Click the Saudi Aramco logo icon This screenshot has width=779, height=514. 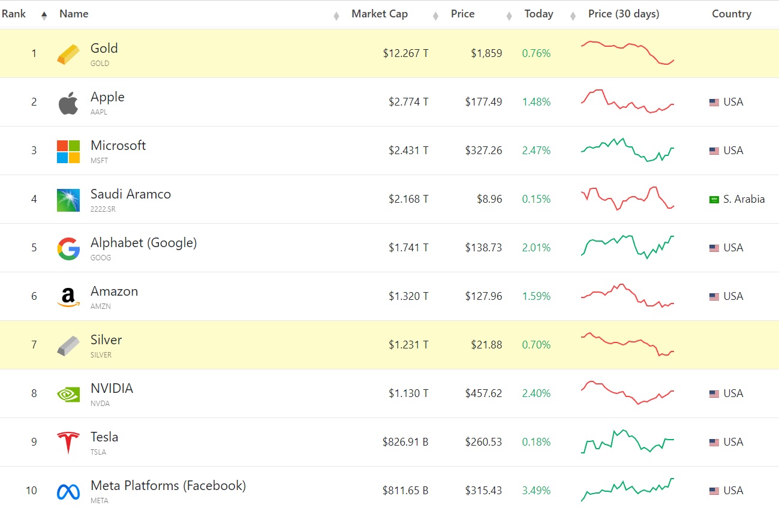pyautogui.click(x=68, y=200)
